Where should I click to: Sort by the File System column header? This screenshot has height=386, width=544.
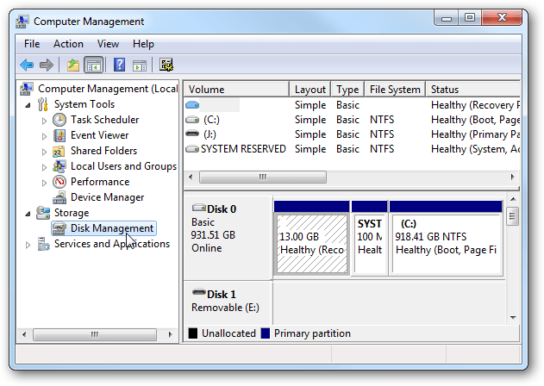tap(395, 90)
